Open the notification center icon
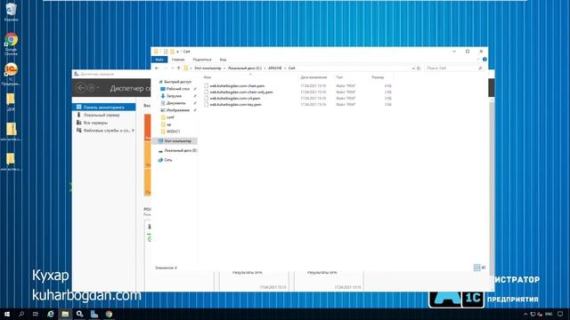The width and height of the screenshot is (570, 320). (x=560, y=314)
